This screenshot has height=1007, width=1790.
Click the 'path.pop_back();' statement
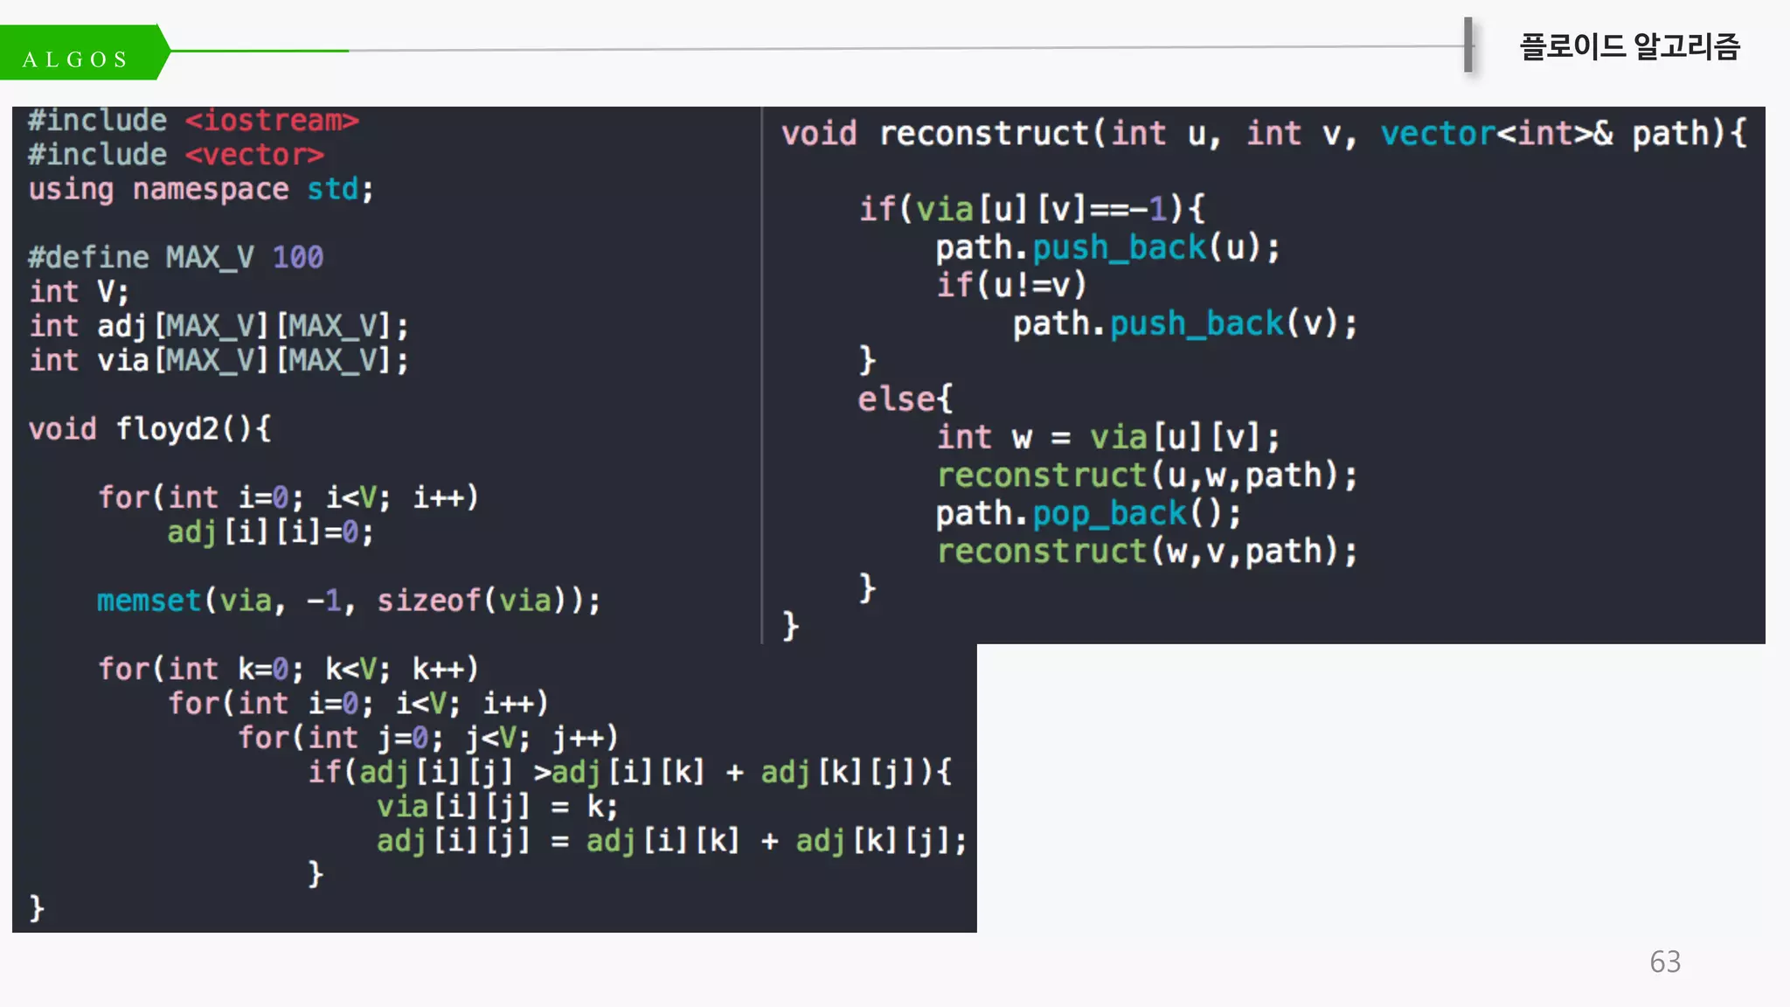(1087, 513)
